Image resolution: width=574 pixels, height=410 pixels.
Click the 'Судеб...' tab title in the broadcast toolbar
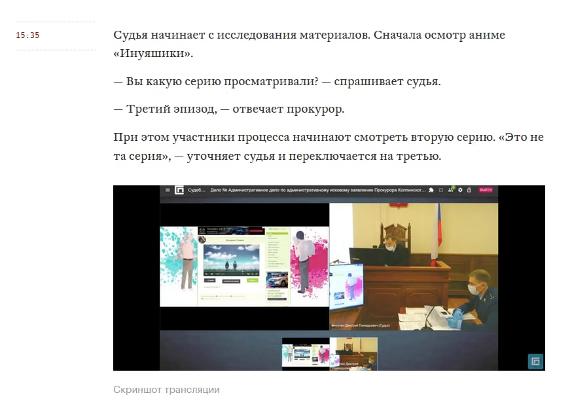click(196, 190)
